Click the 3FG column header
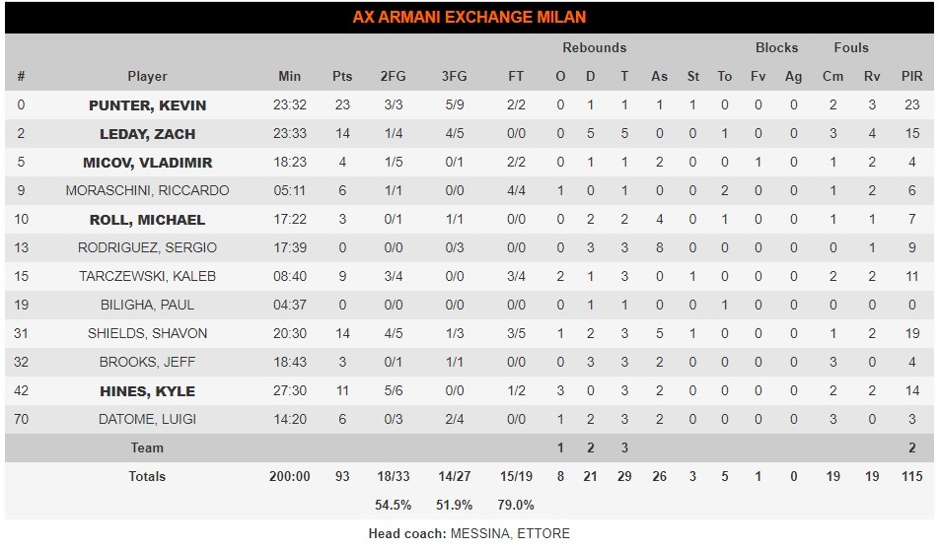 (x=454, y=77)
